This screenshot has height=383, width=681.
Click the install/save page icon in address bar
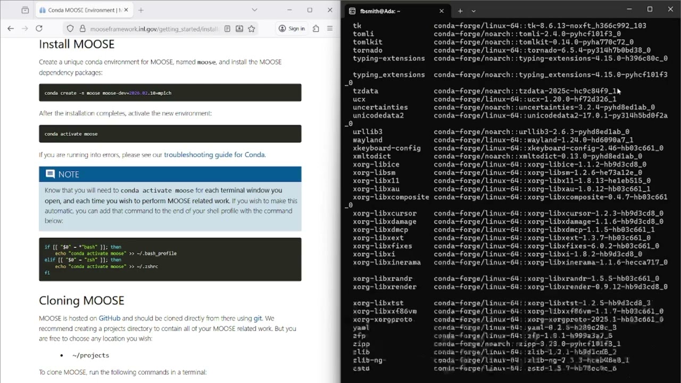[x=239, y=29]
